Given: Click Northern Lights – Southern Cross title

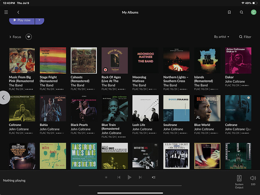Looking at the screenshot, I should click(x=176, y=79).
